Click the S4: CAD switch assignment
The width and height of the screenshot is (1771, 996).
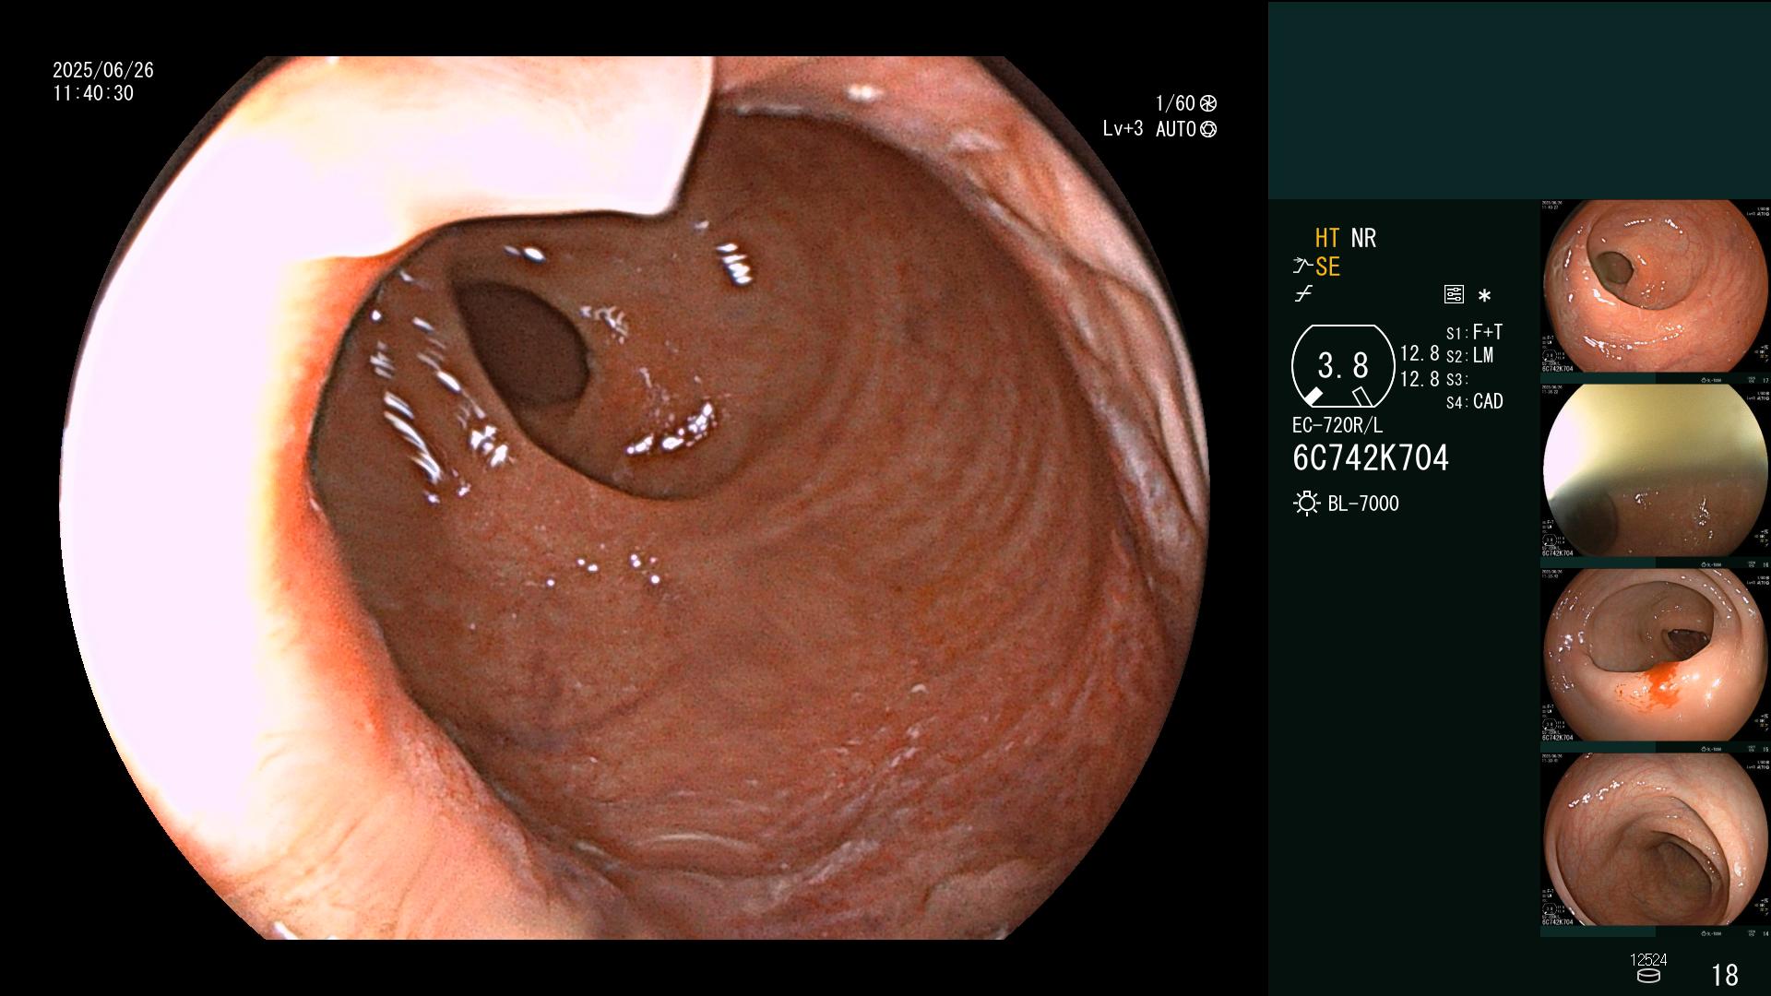(x=1474, y=402)
